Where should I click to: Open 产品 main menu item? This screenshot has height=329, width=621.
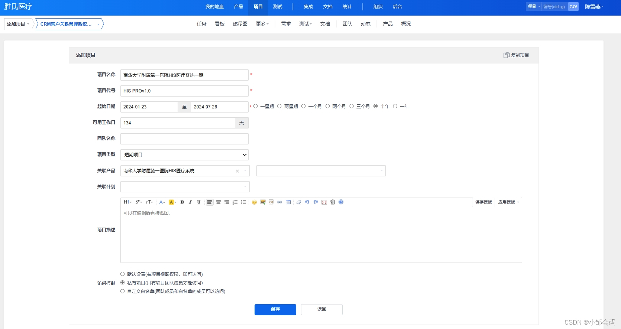(x=239, y=7)
